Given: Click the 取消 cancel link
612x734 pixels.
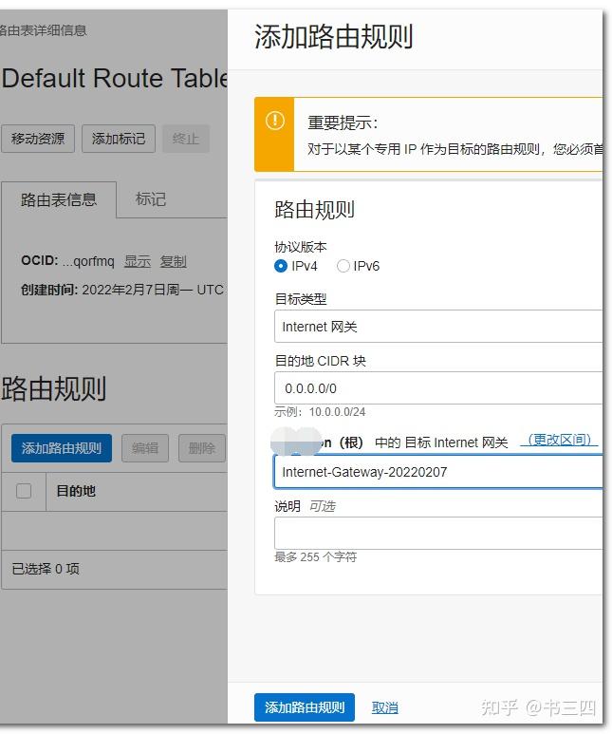Looking at the screenshot, I should [384, 707].
